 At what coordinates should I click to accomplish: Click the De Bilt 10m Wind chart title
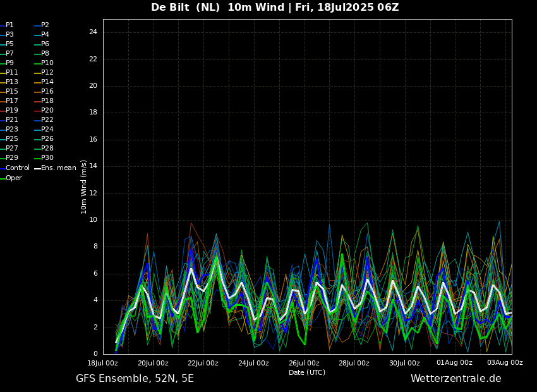[x=275, y=8]
